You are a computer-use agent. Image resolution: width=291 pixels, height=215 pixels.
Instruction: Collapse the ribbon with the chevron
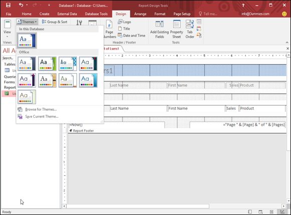pyautogui.click(x=287, y=43)
